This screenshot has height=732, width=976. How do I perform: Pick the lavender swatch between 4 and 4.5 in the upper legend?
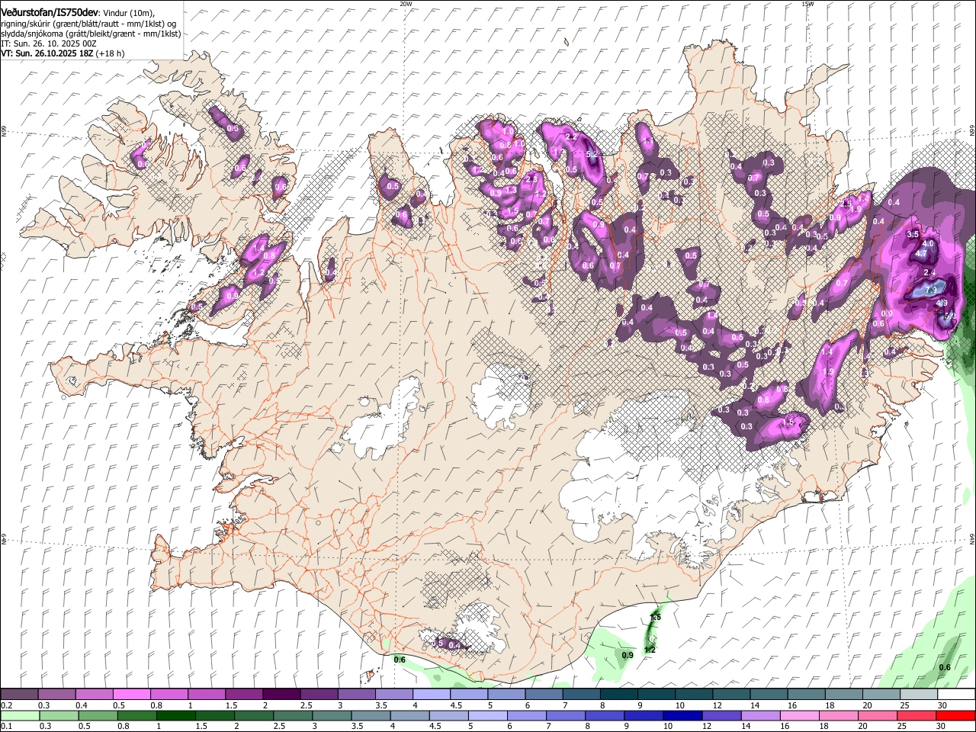[432, 695]
